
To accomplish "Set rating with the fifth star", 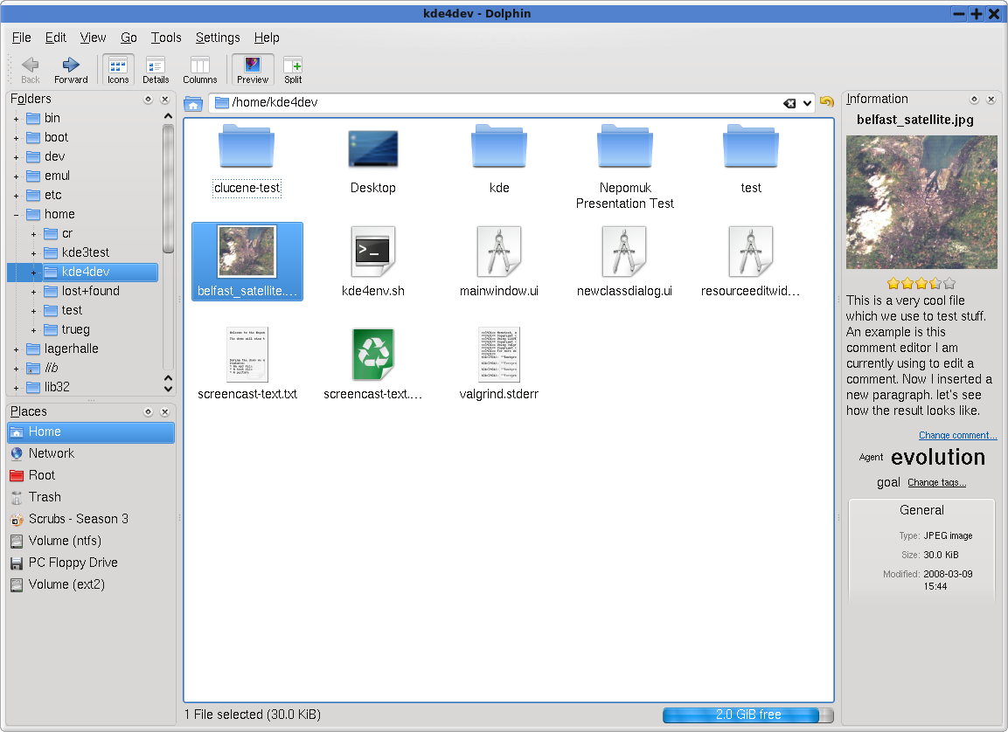I will tap(949, 283).
